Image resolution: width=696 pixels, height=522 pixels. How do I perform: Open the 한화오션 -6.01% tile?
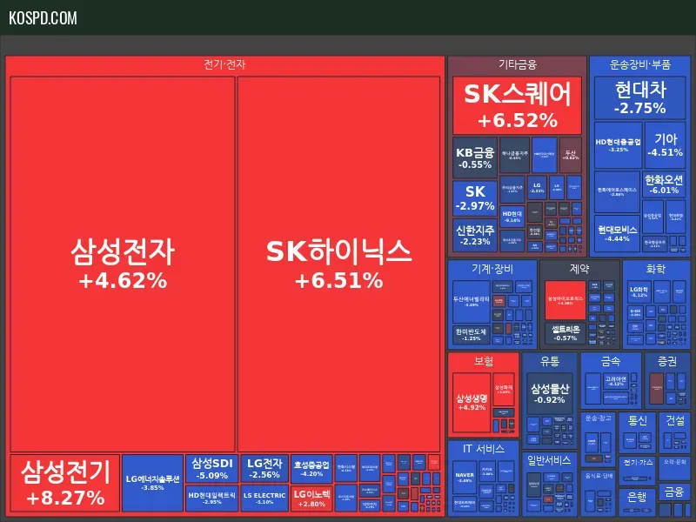(664, 184)
